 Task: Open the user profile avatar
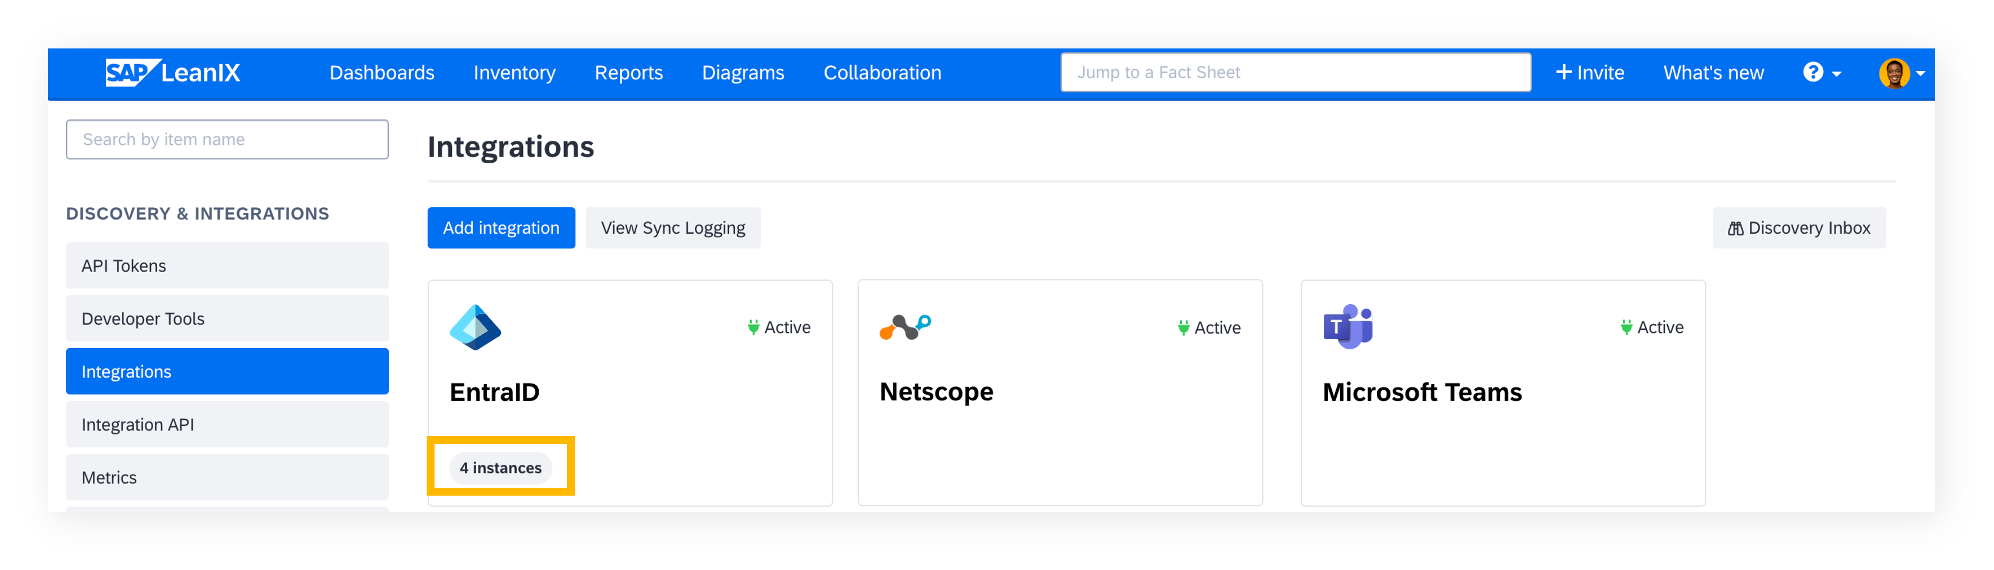point(1893,73)
